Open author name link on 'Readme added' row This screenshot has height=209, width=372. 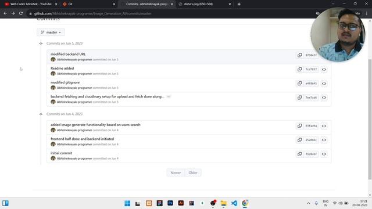74,74
